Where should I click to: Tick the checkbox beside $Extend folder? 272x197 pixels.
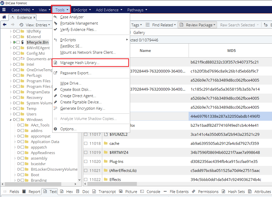18,37
